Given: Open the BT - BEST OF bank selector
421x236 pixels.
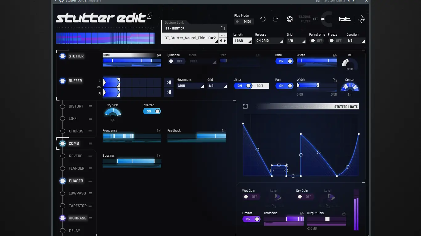Looking at the screenshot, I should (x=194, y=28).
